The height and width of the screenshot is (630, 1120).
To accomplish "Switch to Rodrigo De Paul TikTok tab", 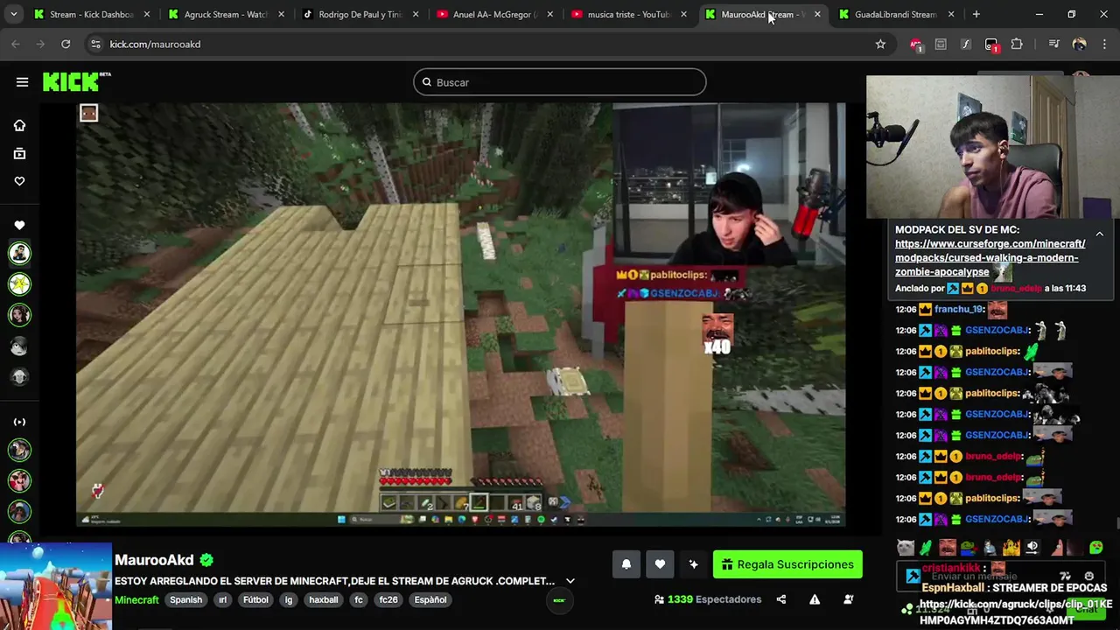I will (360, 15).
